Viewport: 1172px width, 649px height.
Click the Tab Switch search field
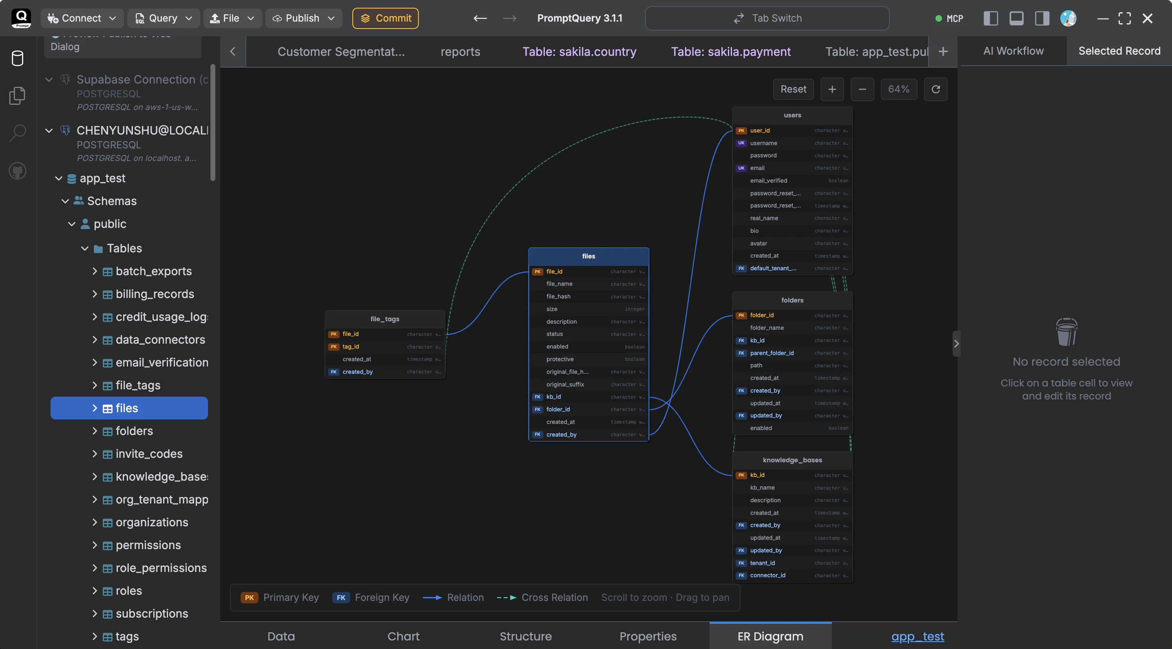tap(767, 18)
